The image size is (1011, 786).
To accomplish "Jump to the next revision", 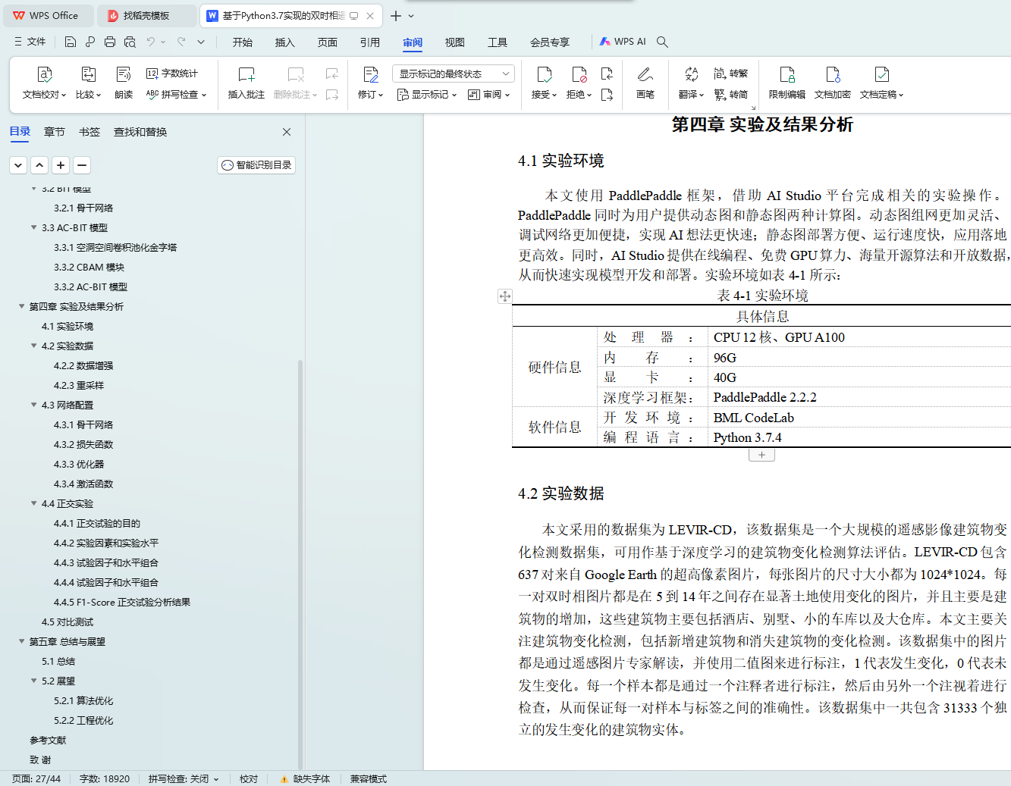I will pos(607,95).
